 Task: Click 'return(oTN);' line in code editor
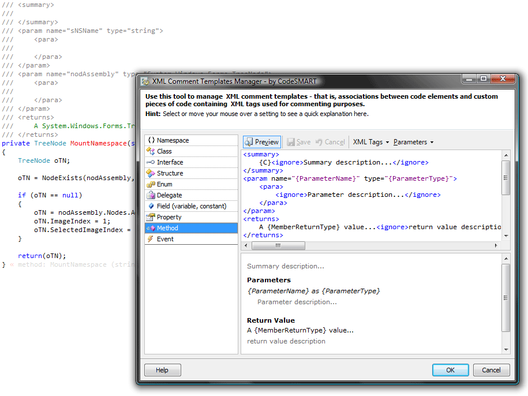pos(42,256)
